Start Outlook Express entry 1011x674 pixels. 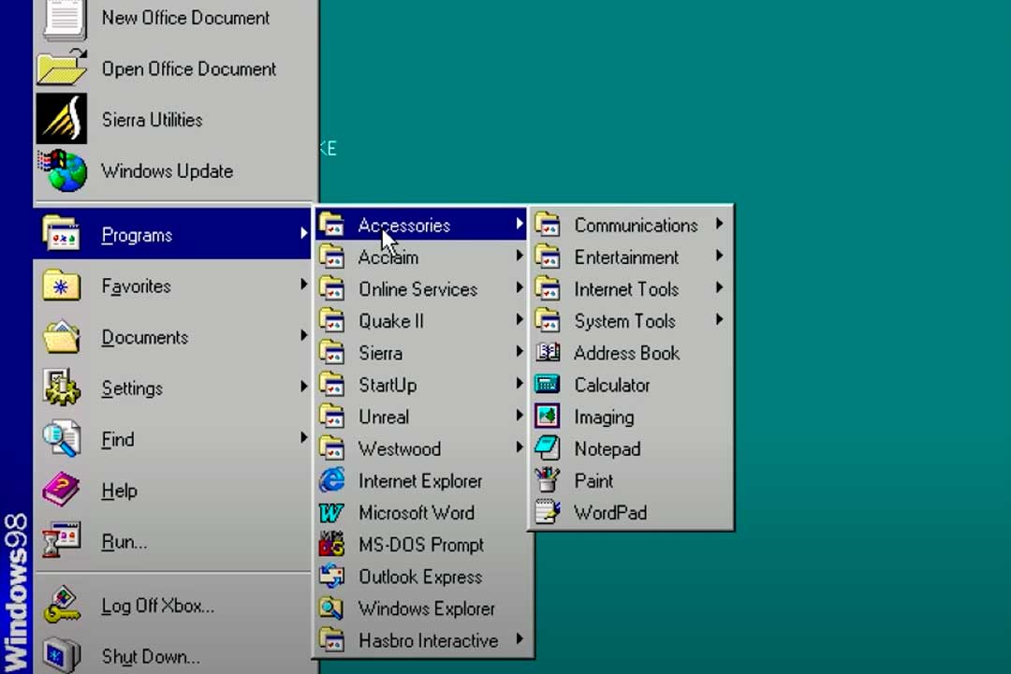pyautogui.click(x=421, y=577)
